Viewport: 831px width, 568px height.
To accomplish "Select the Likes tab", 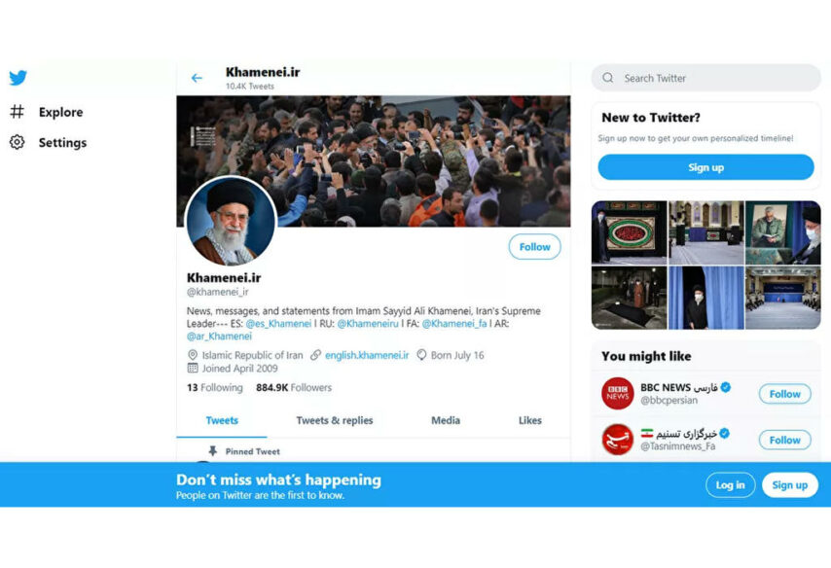I will pyautogui.click(x=530, y=420).
